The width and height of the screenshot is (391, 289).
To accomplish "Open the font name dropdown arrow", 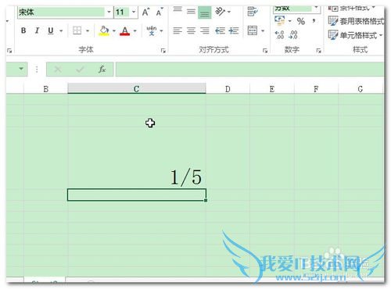I will (x=109, y=12).
